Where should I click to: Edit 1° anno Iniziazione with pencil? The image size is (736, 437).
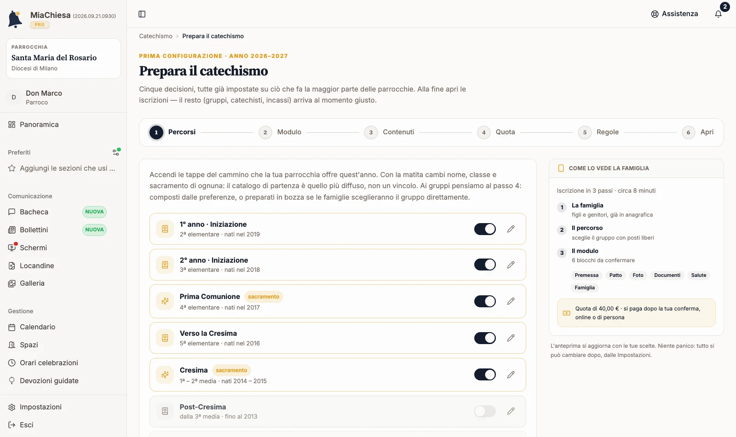511,229
